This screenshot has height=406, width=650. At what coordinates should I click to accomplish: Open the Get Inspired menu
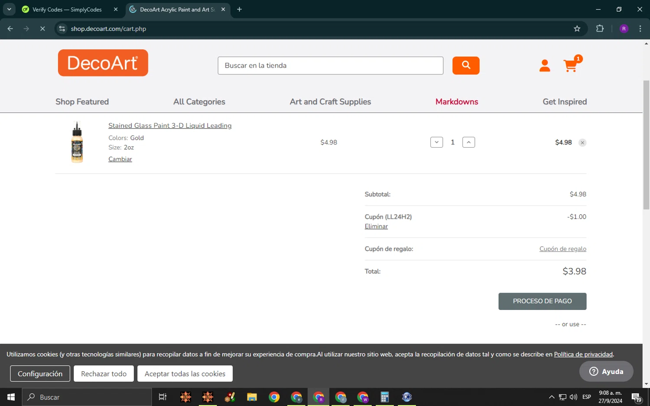565,102
